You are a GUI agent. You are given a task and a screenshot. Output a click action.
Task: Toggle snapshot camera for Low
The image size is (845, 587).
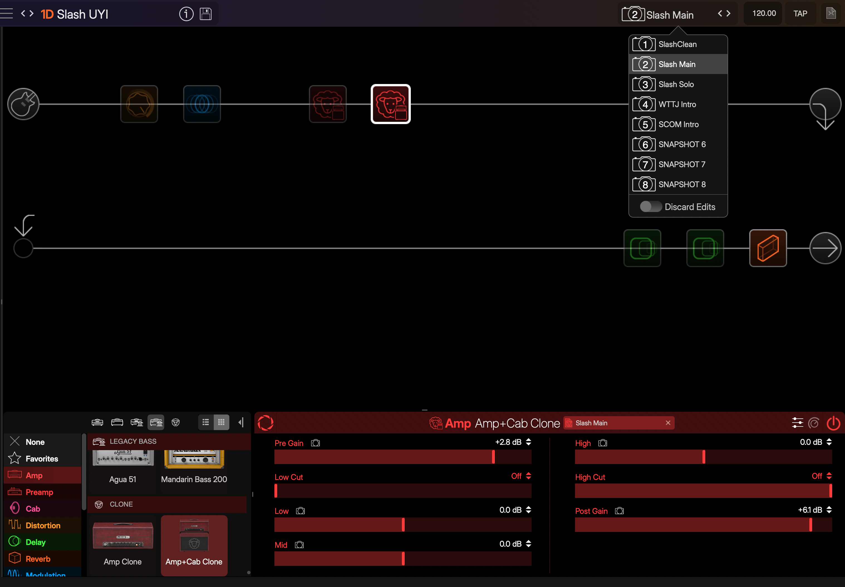(300, 511)
